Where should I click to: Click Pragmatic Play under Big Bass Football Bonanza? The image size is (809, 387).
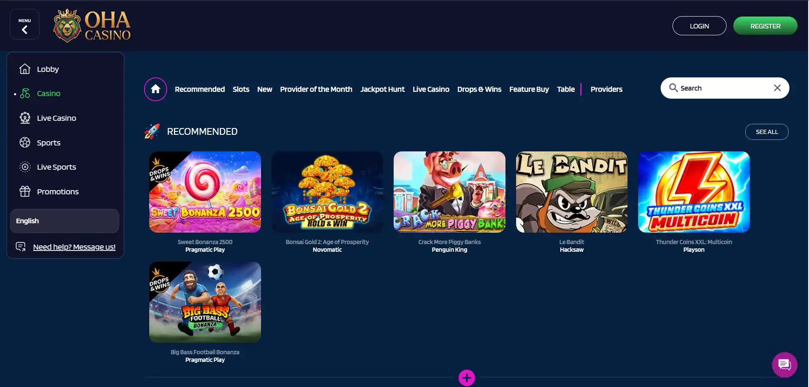pos(205,360)
